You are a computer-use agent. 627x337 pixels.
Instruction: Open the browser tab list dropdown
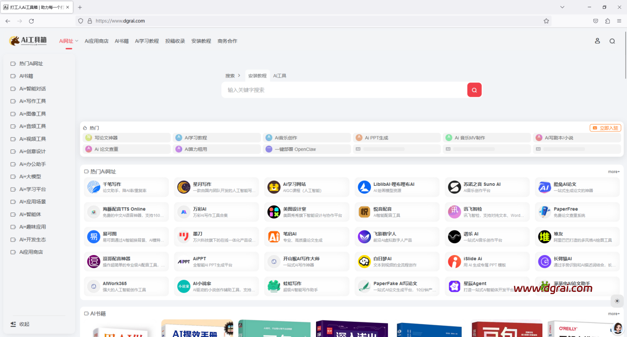562,7
